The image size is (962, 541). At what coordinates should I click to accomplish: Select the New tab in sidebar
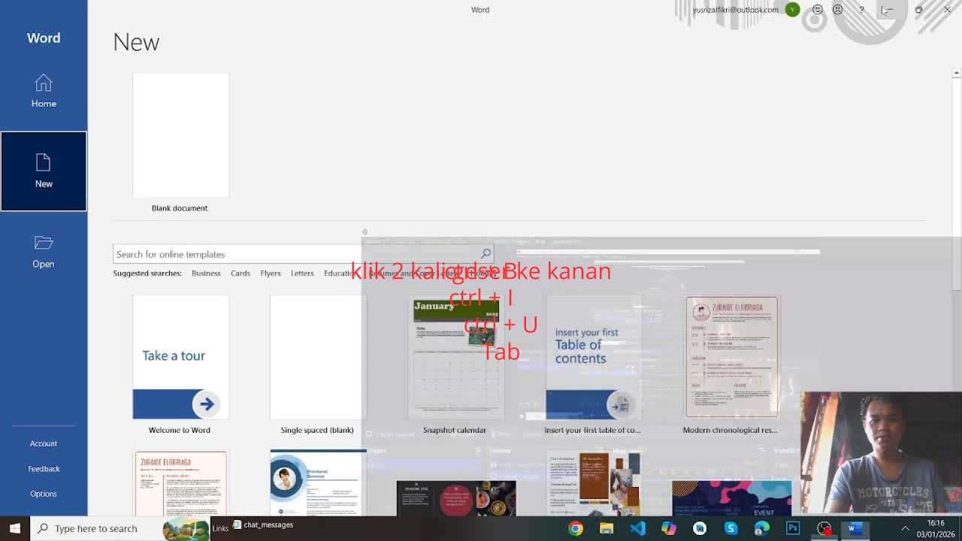click(x=44, y=171)
